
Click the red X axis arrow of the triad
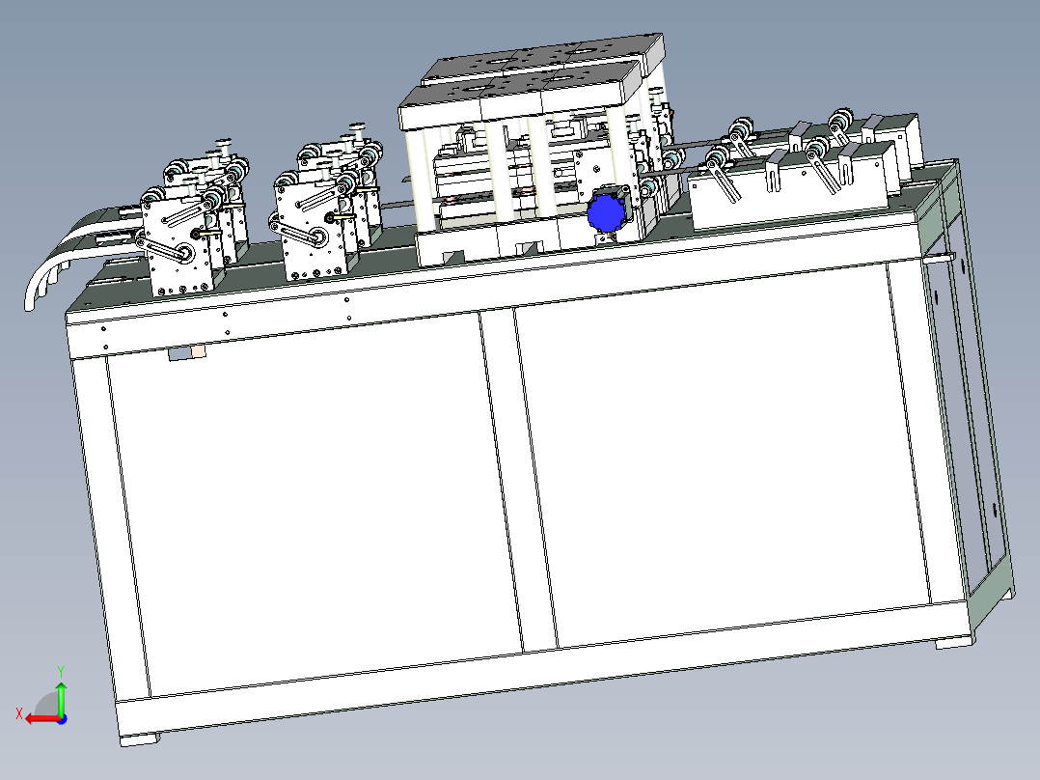41,718
